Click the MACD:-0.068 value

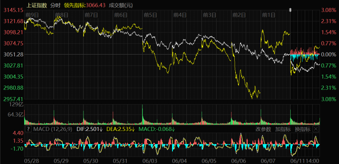[156, 129]
